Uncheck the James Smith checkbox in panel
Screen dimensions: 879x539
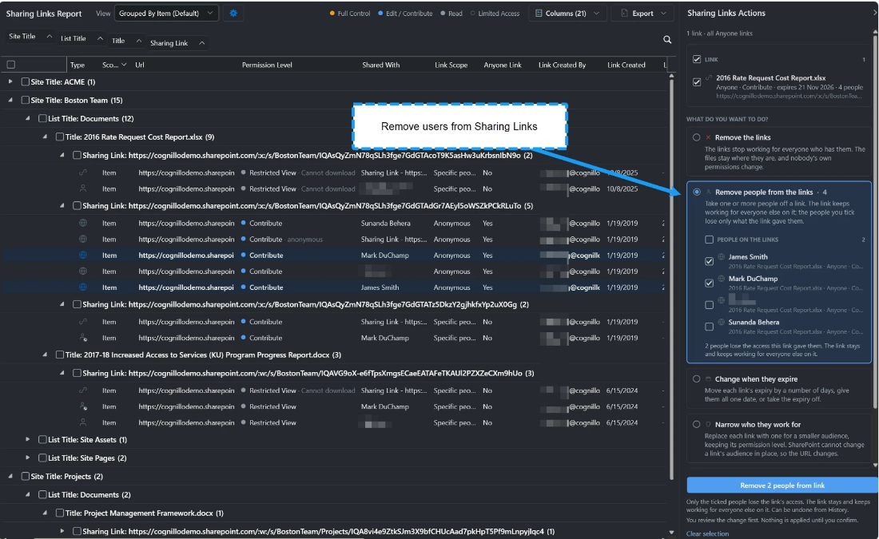click(x=709, y=261)
